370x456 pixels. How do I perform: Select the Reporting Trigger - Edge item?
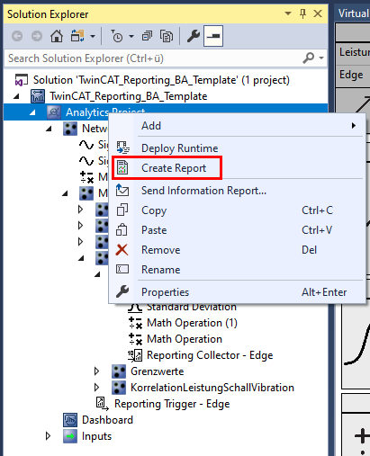point(172,404)
